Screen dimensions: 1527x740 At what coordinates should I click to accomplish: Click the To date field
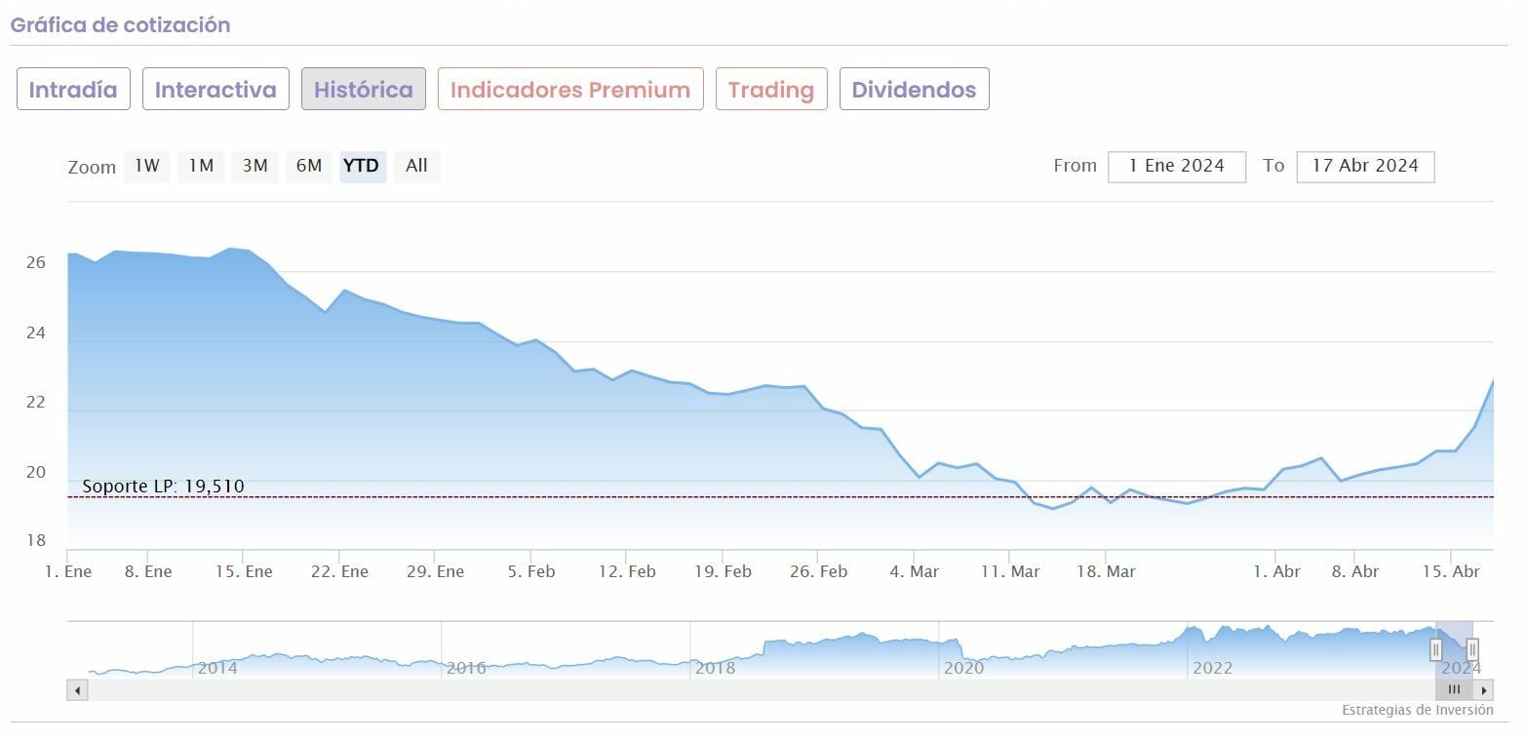(x=1365, y=166)
